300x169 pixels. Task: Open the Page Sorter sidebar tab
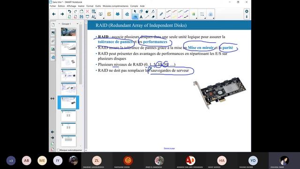pos(53,25)
